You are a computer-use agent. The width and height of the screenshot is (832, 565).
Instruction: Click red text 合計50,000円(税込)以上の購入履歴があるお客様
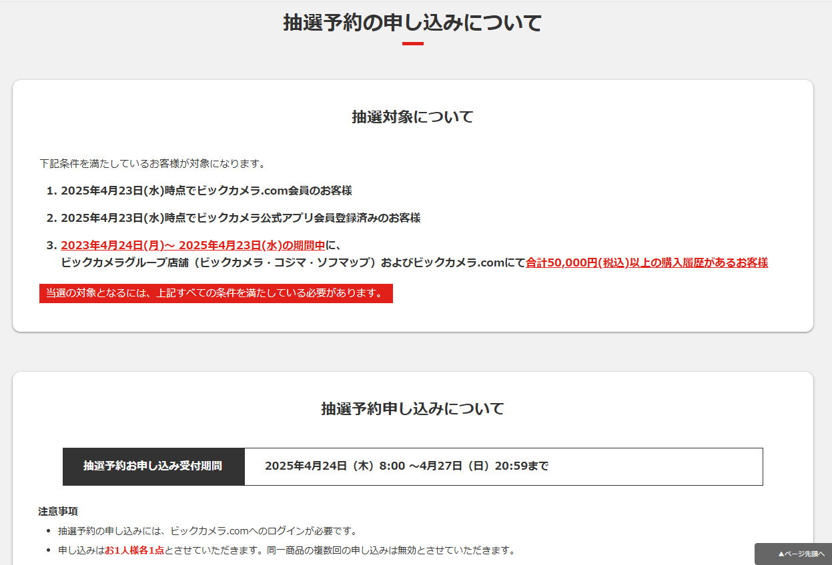pyautogui.click(x=647, y=263)
